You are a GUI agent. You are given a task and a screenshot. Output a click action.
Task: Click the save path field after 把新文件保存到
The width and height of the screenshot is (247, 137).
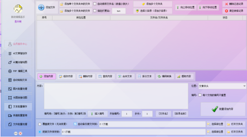[133, 132]
